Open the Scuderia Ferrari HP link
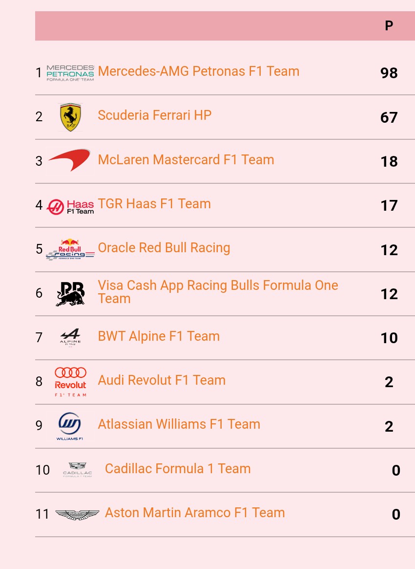 154,115
